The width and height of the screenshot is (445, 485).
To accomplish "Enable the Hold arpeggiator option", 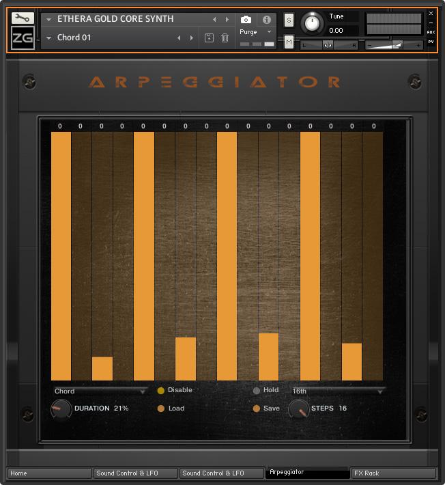I will tap(256, 391).
